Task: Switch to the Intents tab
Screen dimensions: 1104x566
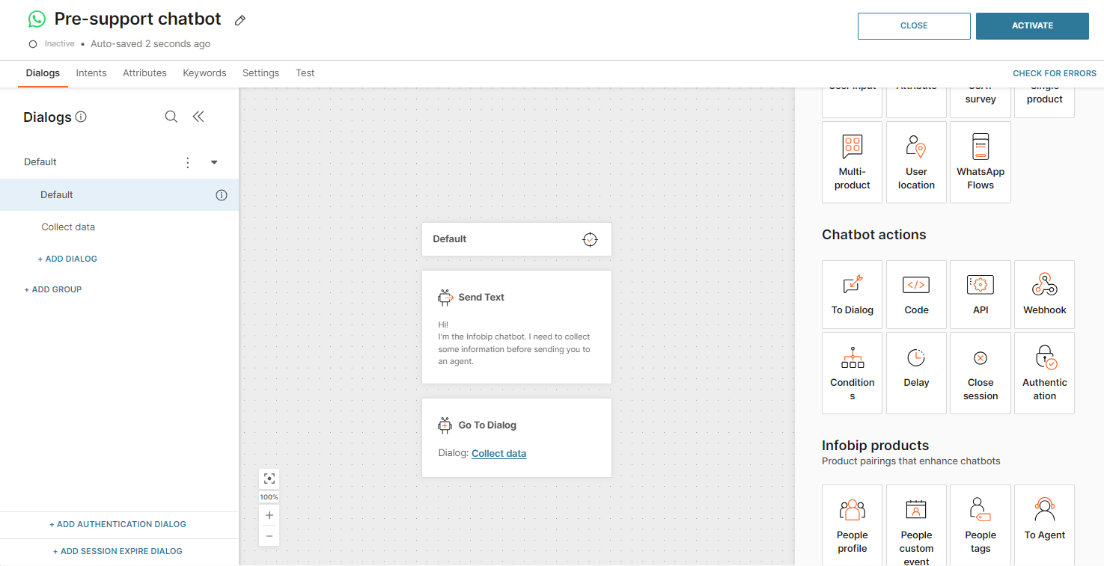Action: pos(91,73)
